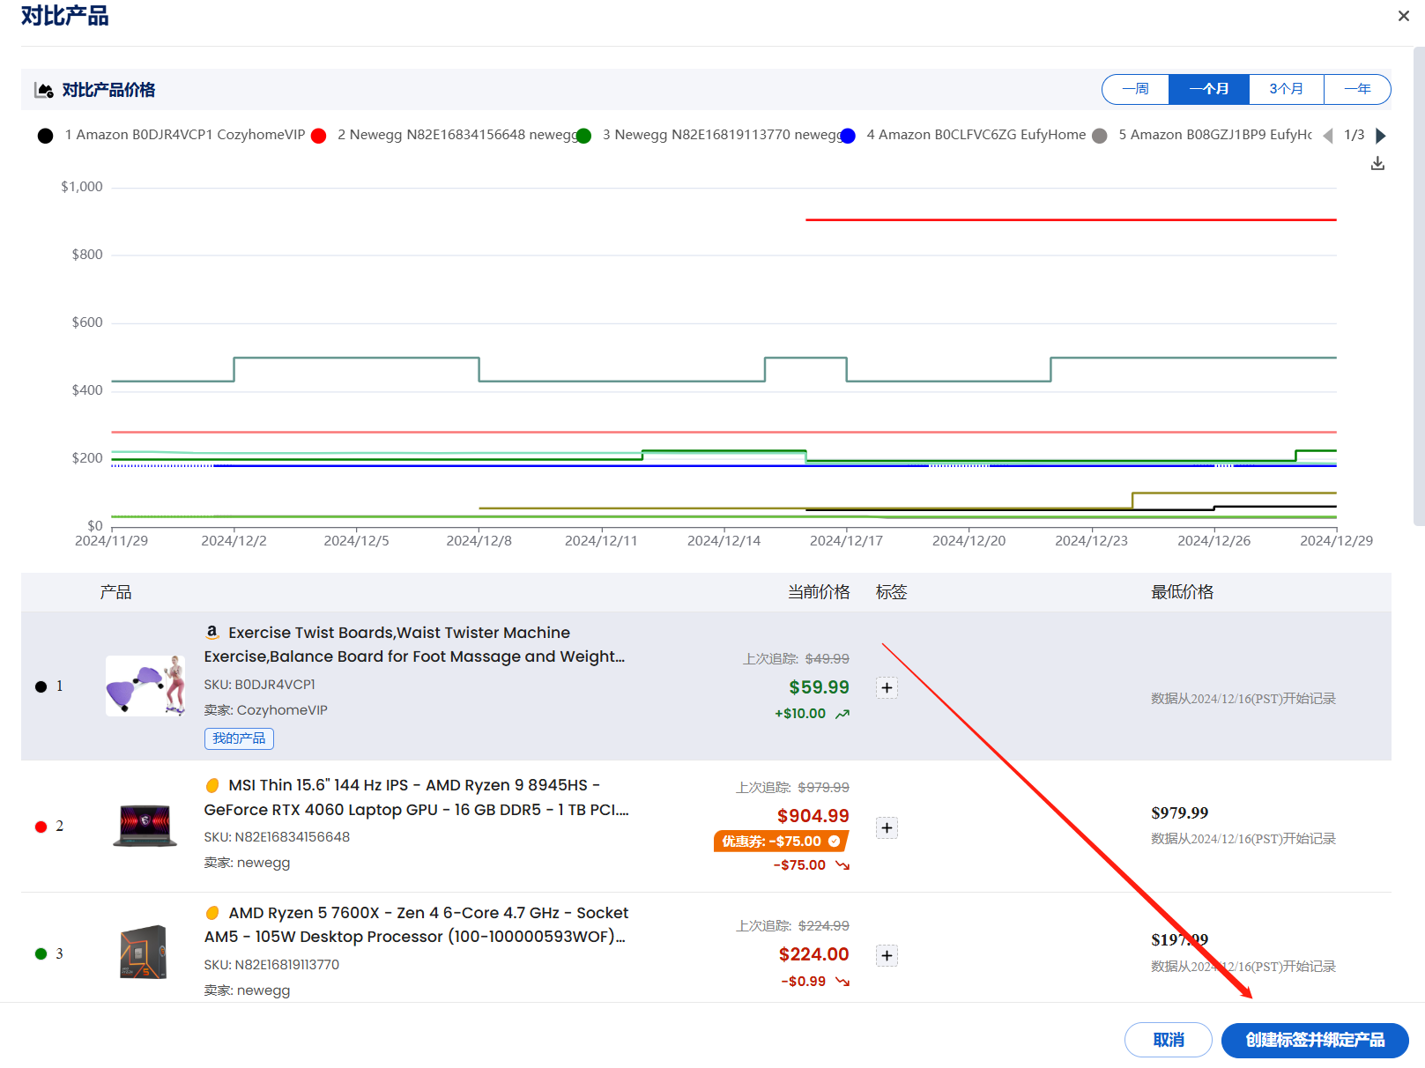Open AMD Ryzen 5 7600X title link
Viewport: 1425px width, 1068px height.
click(x=416, y=924)
